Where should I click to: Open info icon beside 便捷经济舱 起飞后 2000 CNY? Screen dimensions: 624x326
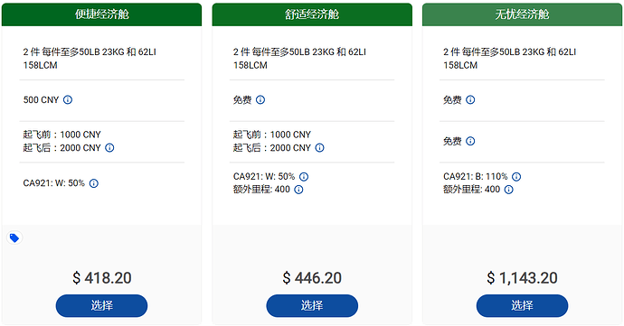109,148
